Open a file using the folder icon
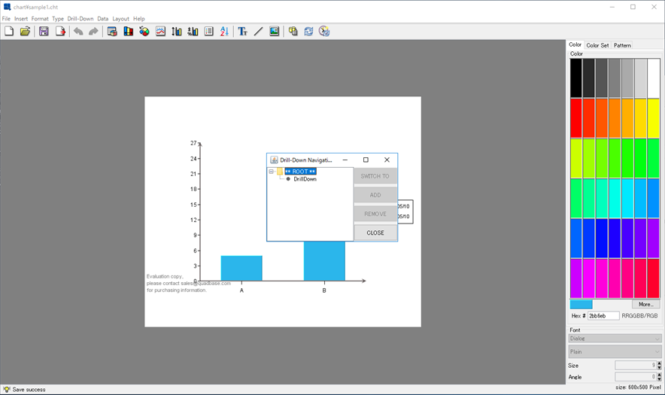The image size is (665, 395). point(25,32)
